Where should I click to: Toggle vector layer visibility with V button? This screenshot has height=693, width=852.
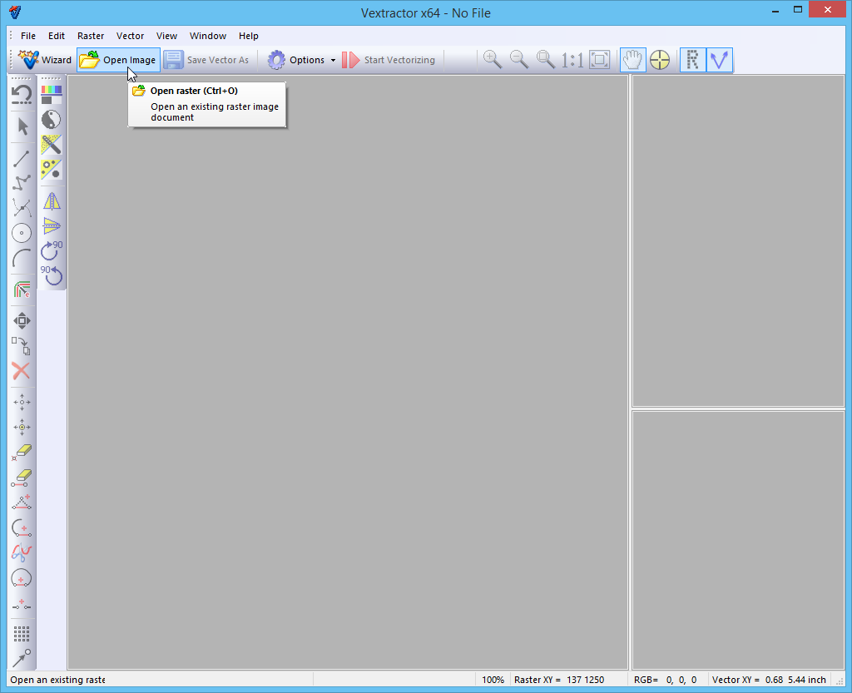[x=719, y=60]
